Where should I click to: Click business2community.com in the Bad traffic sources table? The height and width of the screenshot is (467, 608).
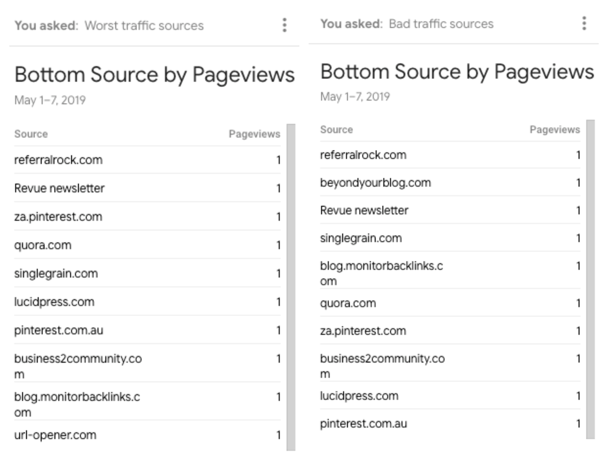click(x=383, y=366)
